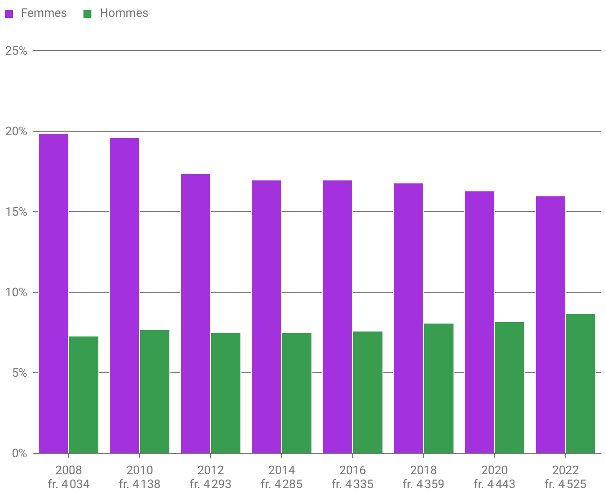Select the 2014 fr. 4 285 axis label

point(282,477)
